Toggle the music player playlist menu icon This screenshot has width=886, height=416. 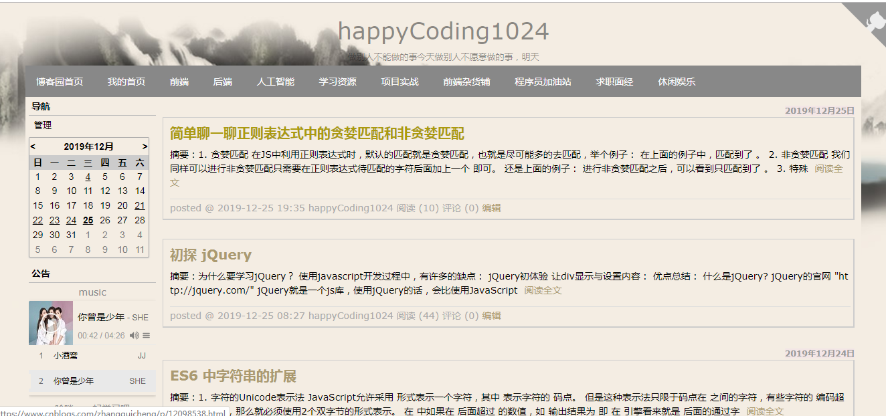pyautogui.click(x=146, y=335)
